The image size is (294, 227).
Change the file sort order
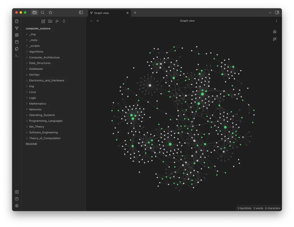pos(57,21)
